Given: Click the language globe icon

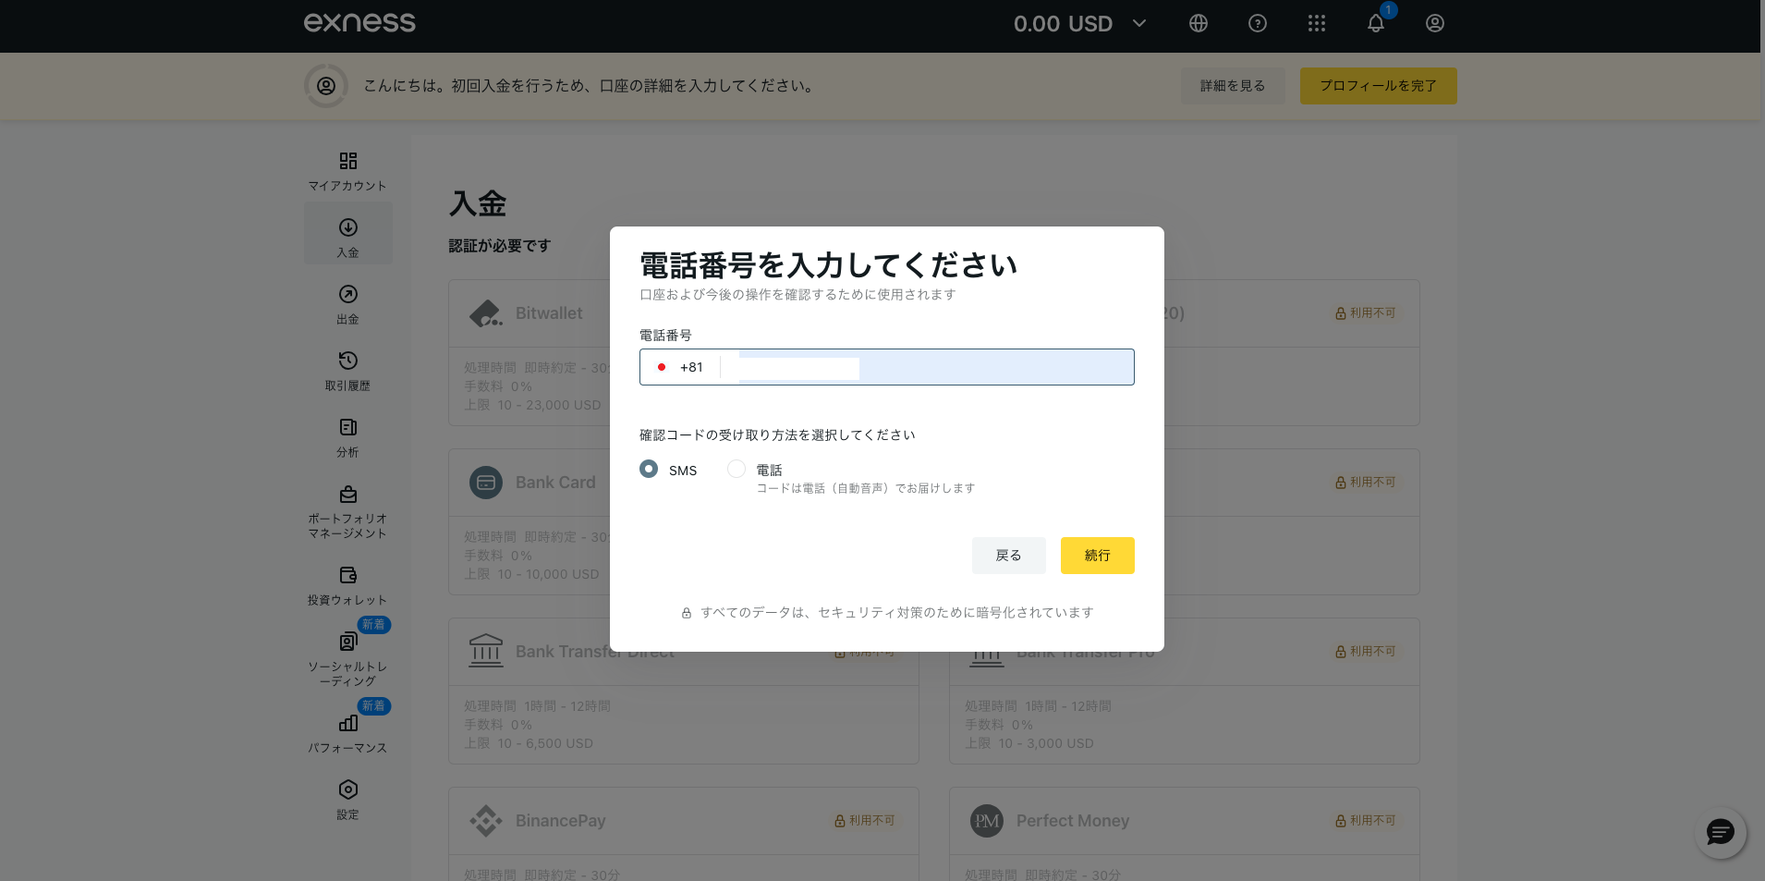Looking at the screenshot, I should click(1198, 24).
